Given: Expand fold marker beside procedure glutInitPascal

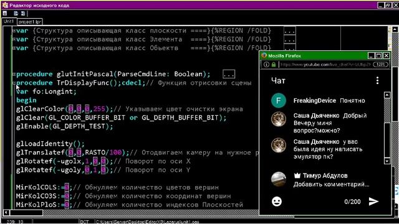Looking at the screenshot, I should 14,74.
